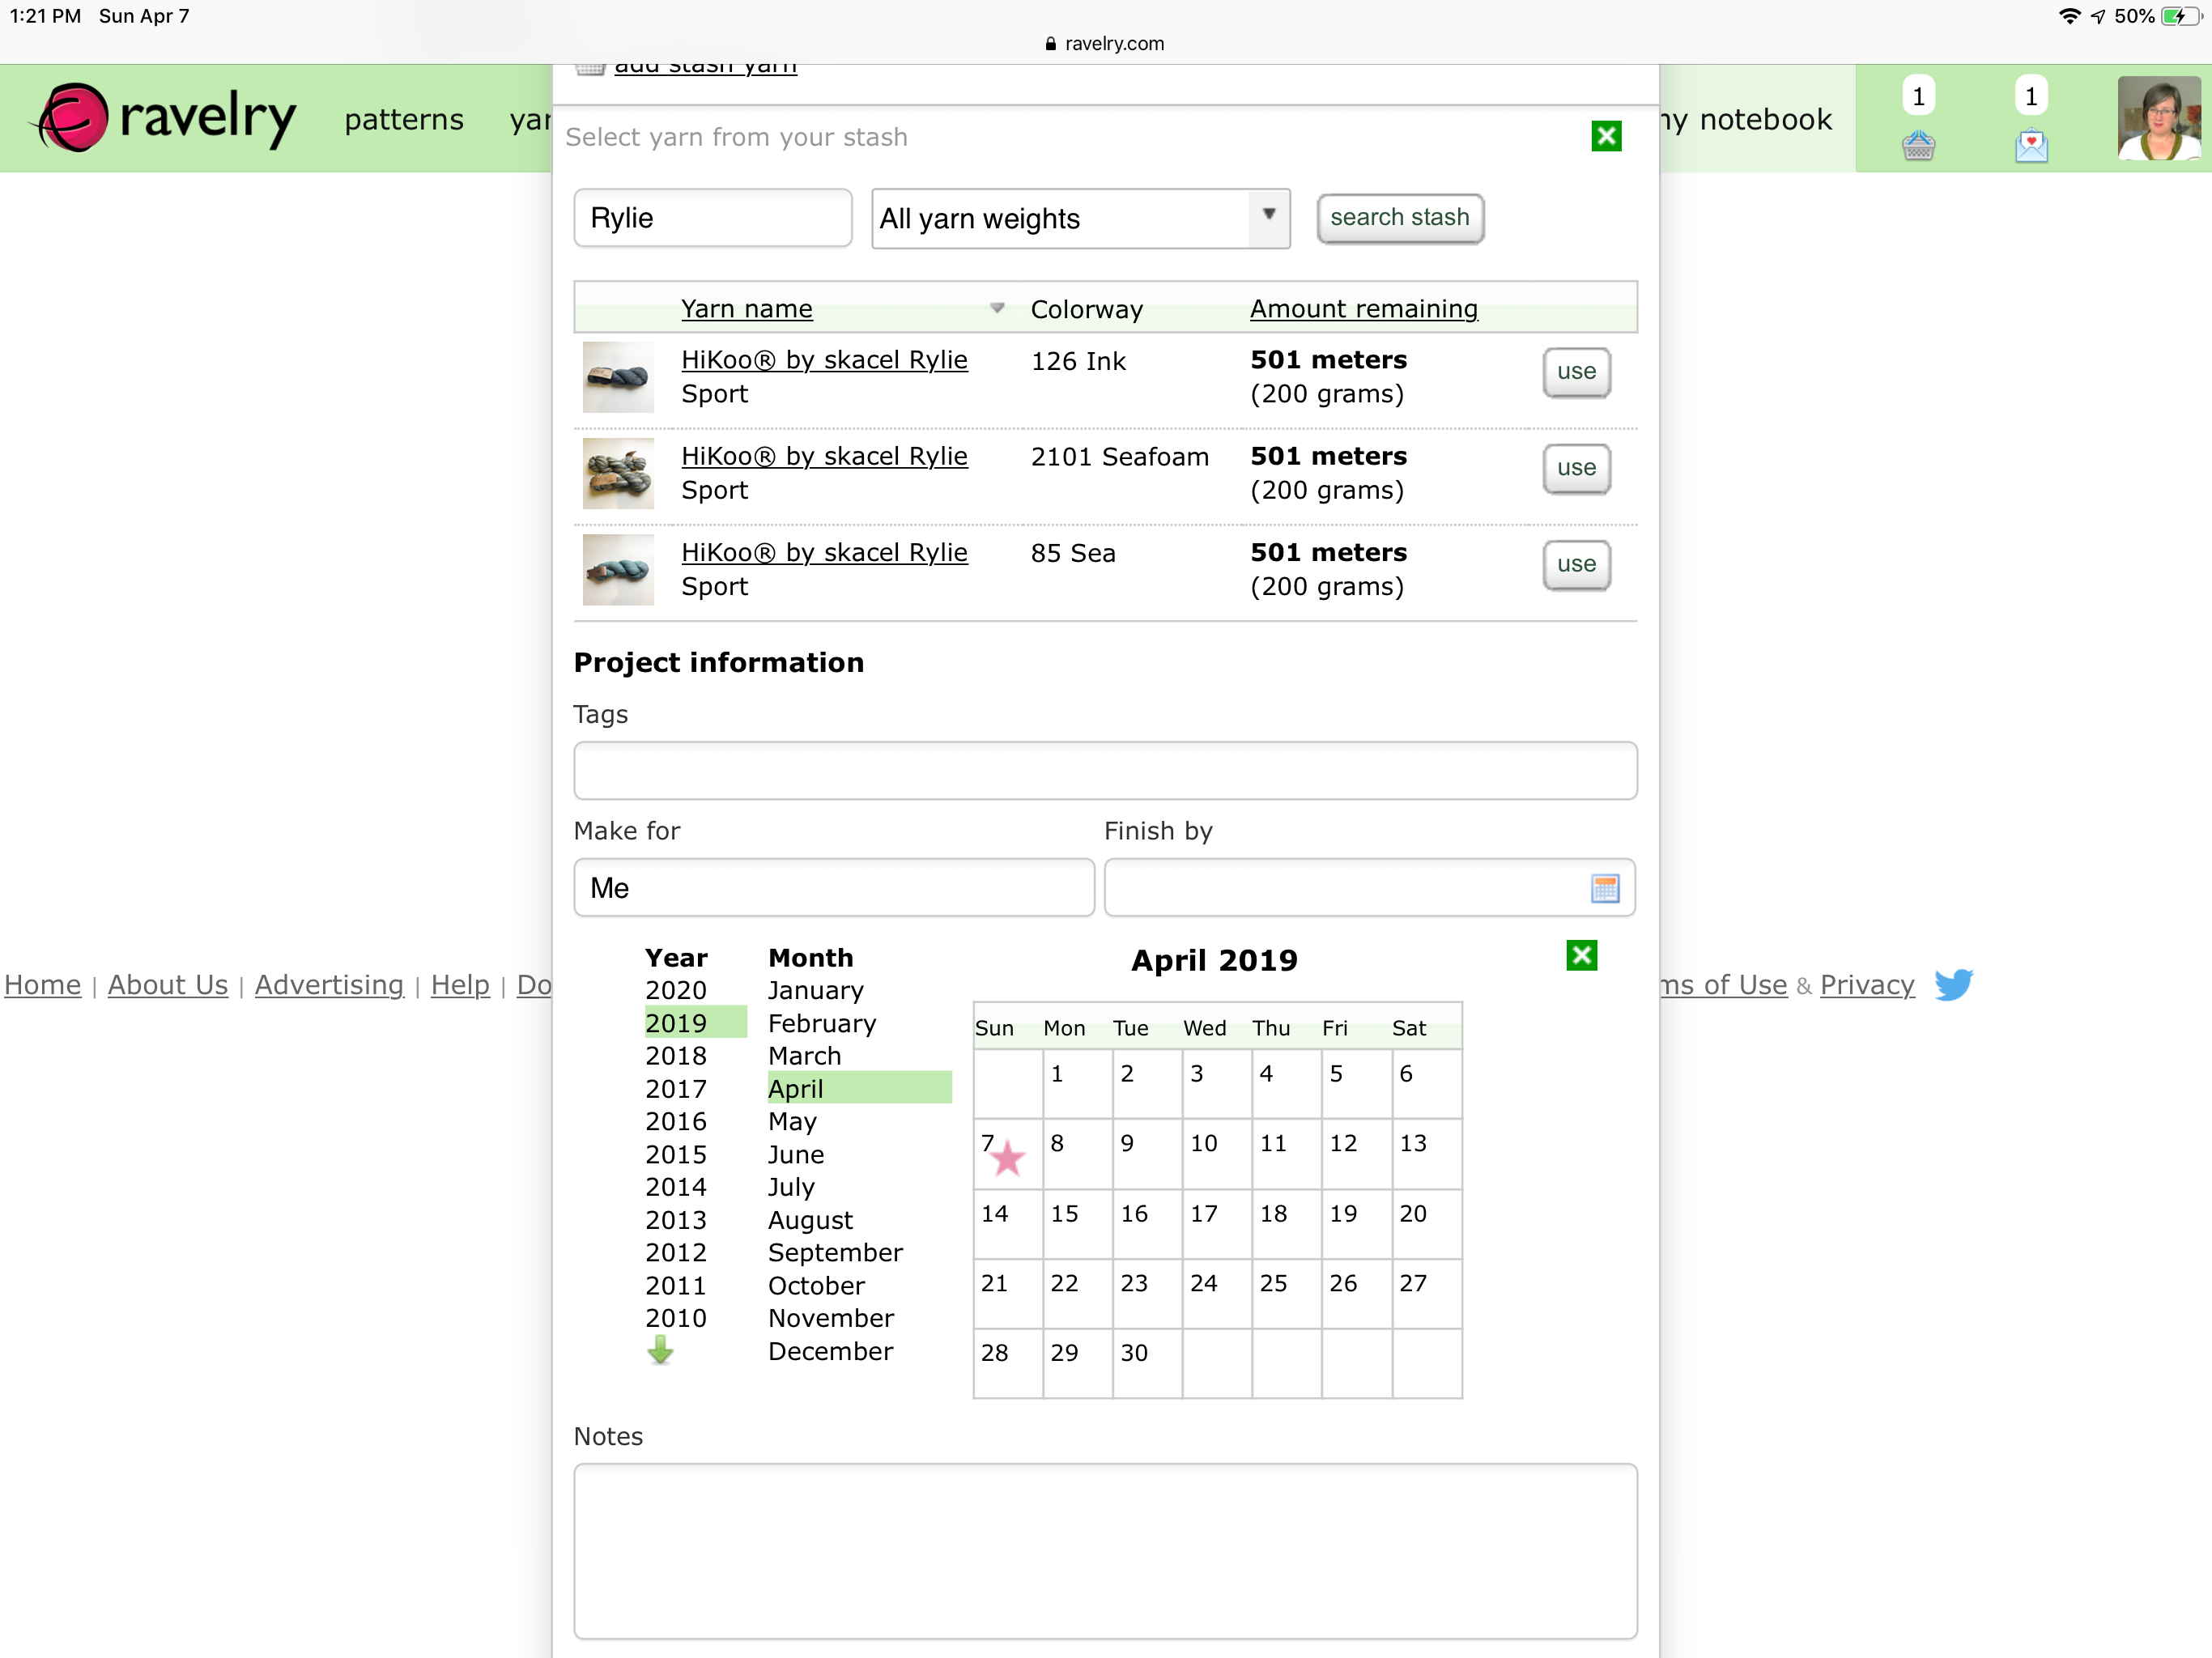The image size is (2212, 1658).
Task: Tap the Wi-Fi icon in status bar
Action: pos(2069,16)
